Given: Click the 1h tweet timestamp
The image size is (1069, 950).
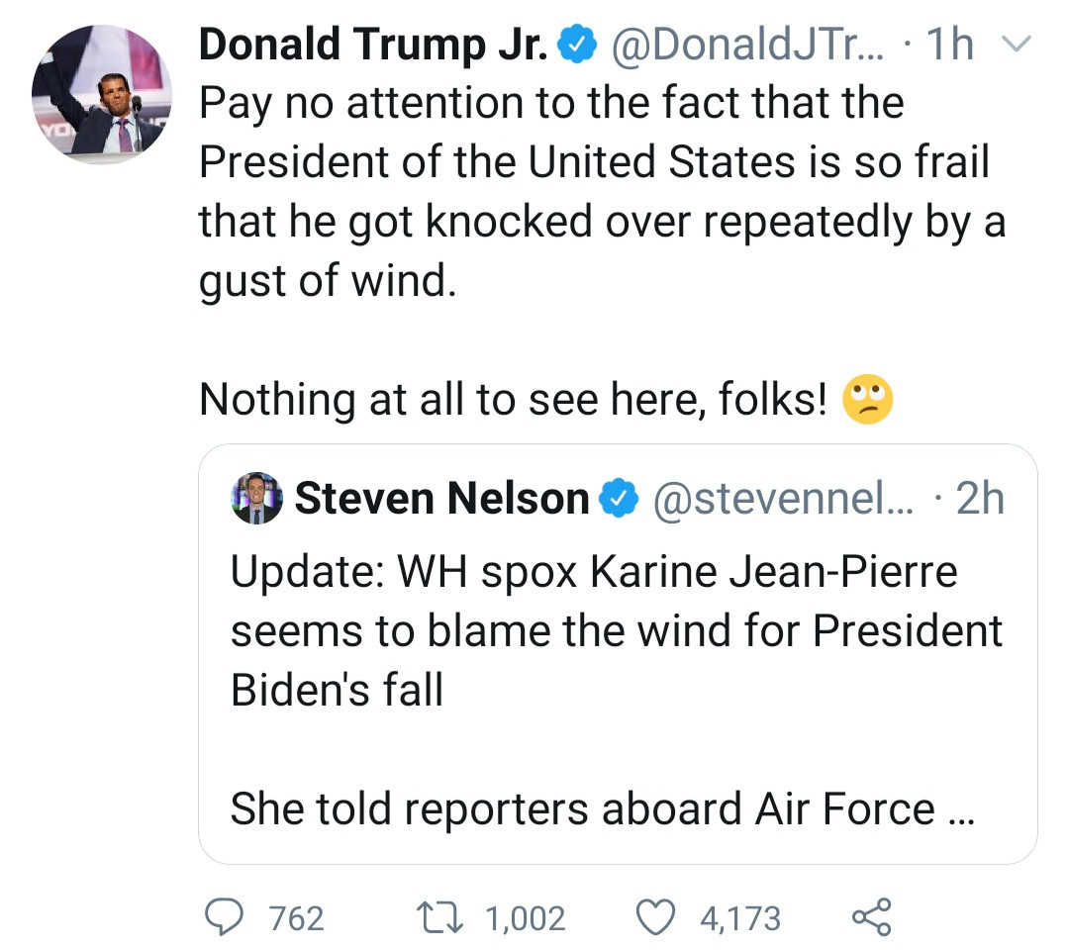Looking at the screenshot, I should click(948, 46).
